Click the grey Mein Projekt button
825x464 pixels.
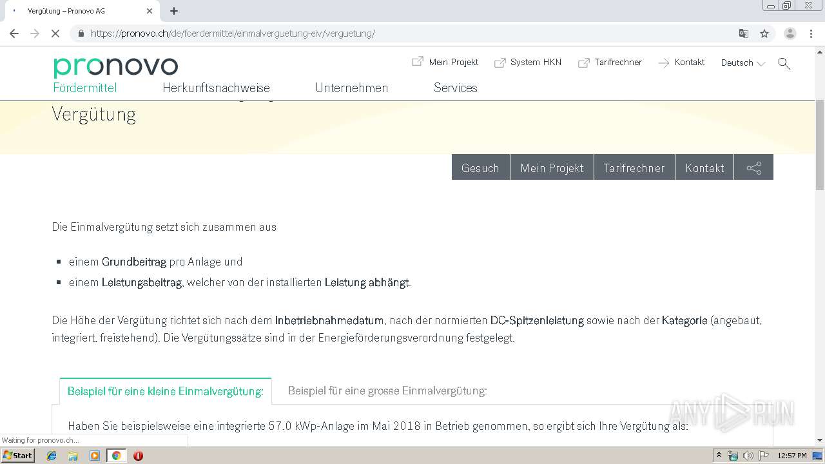(552, 168)
